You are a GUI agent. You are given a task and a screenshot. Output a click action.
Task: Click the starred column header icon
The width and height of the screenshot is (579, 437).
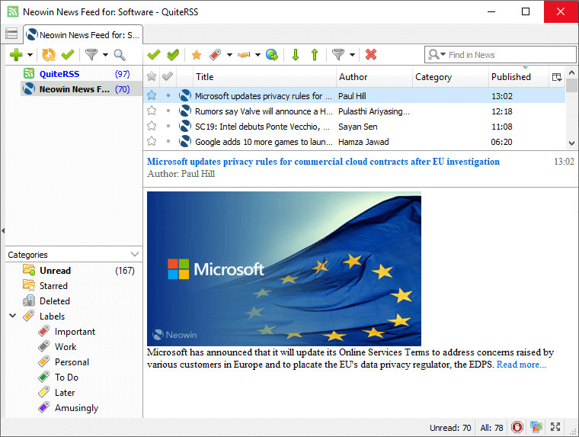(152, 76)
